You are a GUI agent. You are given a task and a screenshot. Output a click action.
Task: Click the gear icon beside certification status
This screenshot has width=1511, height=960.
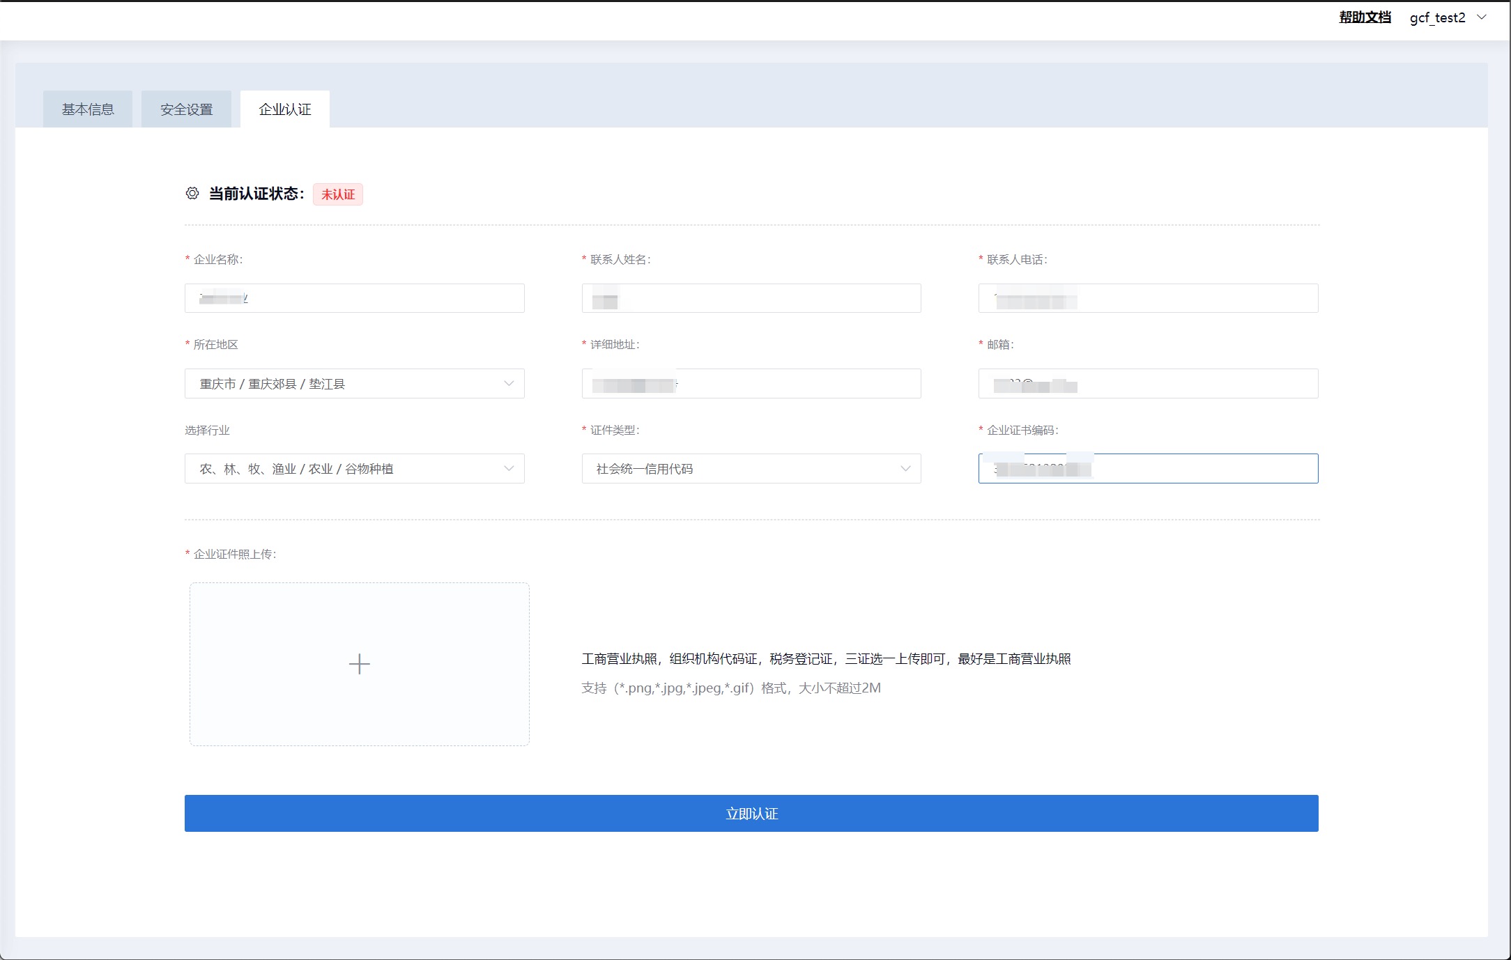pos(192,194)
